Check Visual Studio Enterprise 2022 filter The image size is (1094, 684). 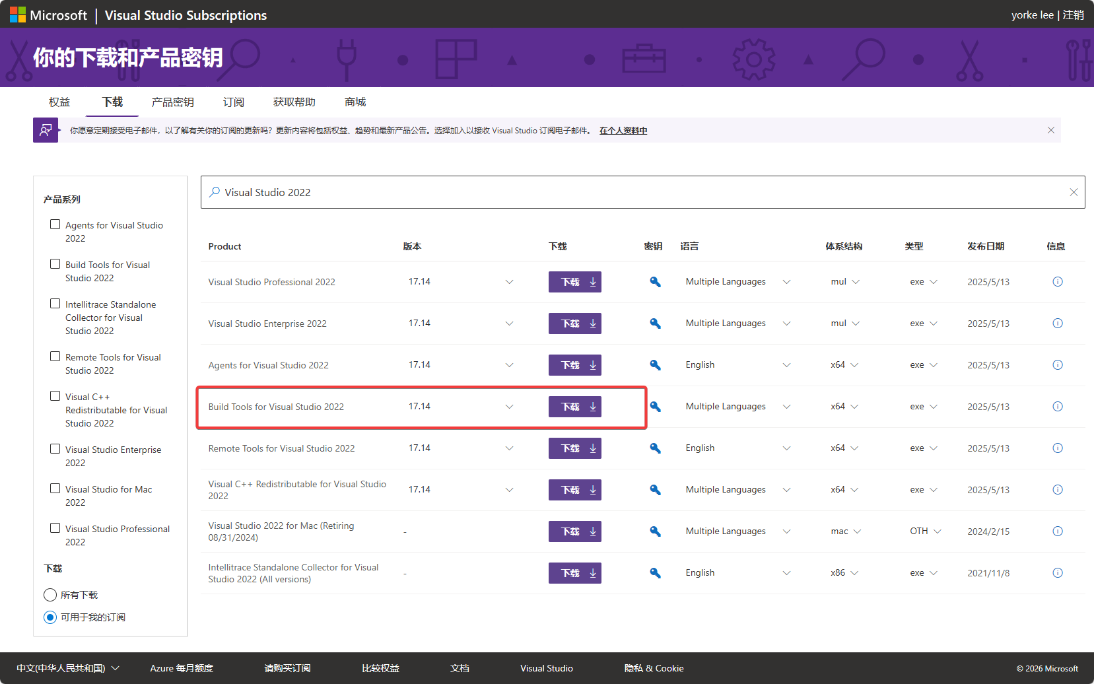(x=55, y=449)
